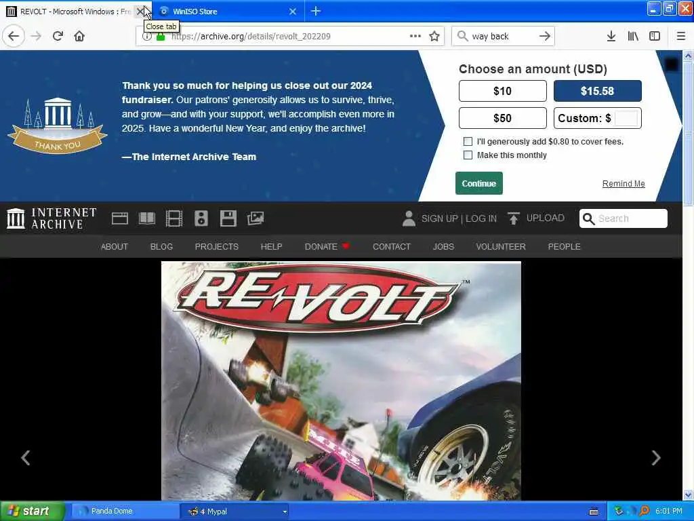694x521 pixels.
Task: Show previous image with left chevron
Action: pos(26,458)
